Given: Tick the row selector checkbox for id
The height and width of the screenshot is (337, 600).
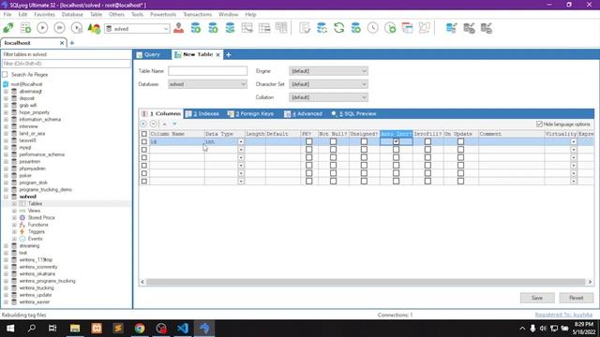Looking at the screenshot, I should 143,141.
